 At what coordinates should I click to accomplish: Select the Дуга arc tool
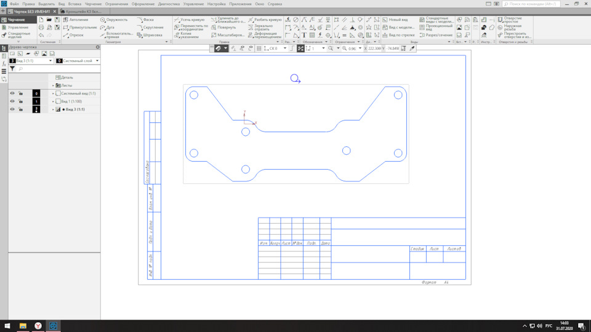coord(107,28)
